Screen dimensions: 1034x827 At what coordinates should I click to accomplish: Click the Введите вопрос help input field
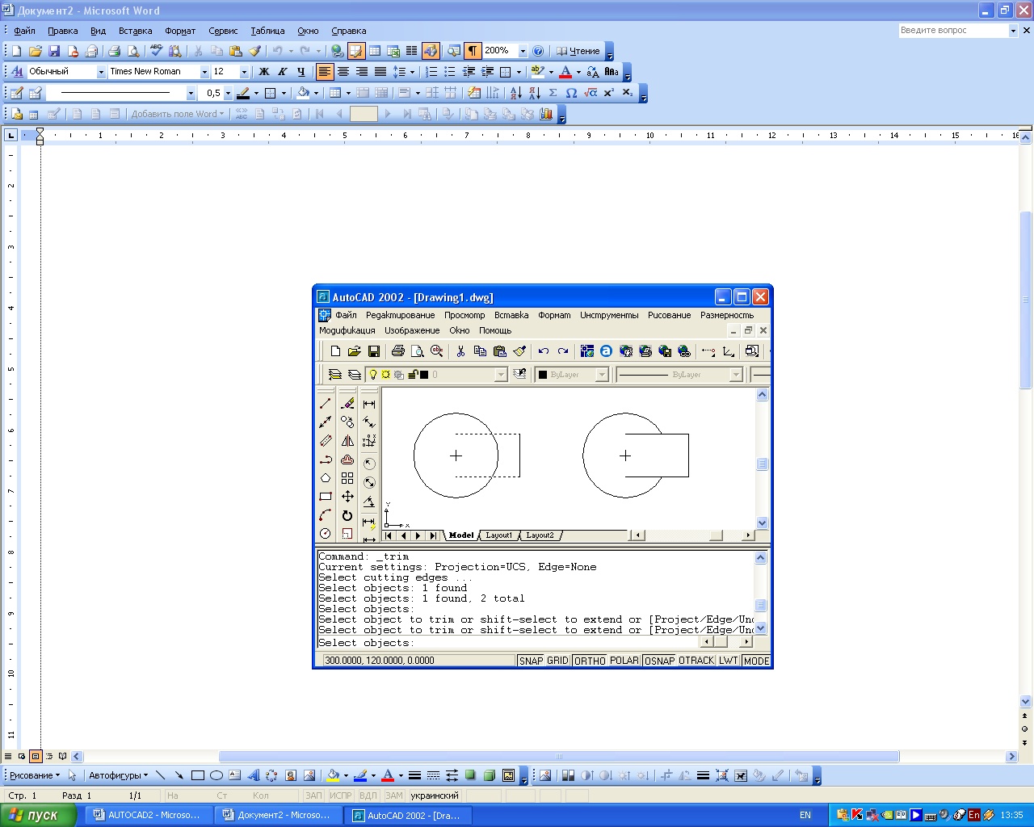click(953, 31)
